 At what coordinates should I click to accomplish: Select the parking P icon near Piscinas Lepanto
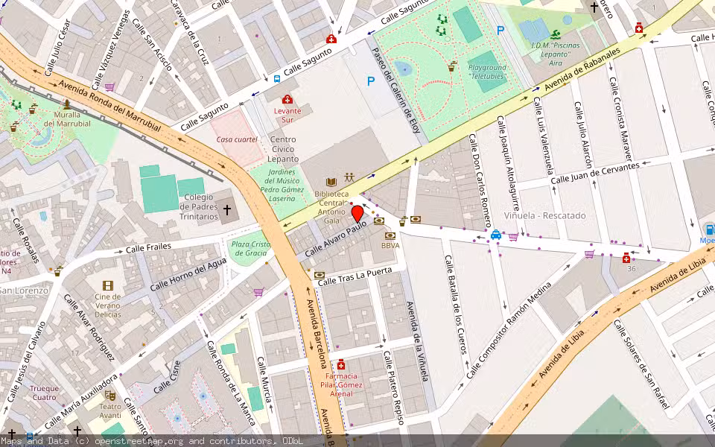tap(500, 31)
